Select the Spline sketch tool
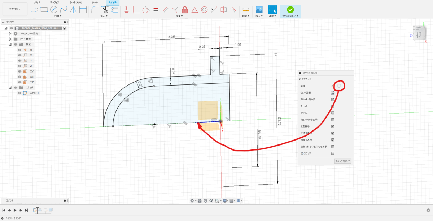The width and height of the screenshot is (433, 221). 64,10
